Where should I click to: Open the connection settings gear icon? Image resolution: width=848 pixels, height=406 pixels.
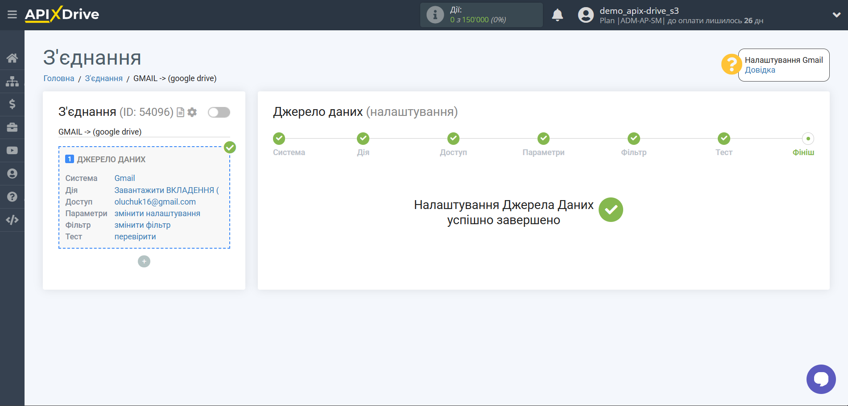point(192,112)
